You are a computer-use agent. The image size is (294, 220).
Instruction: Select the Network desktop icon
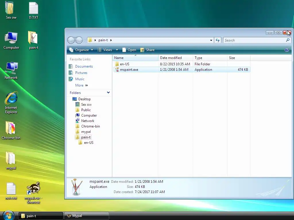coord(11,70)
